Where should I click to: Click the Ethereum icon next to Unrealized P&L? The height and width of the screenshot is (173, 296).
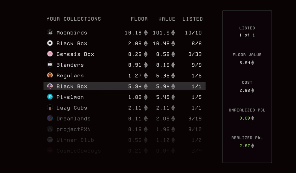click(x=253, y=118)
